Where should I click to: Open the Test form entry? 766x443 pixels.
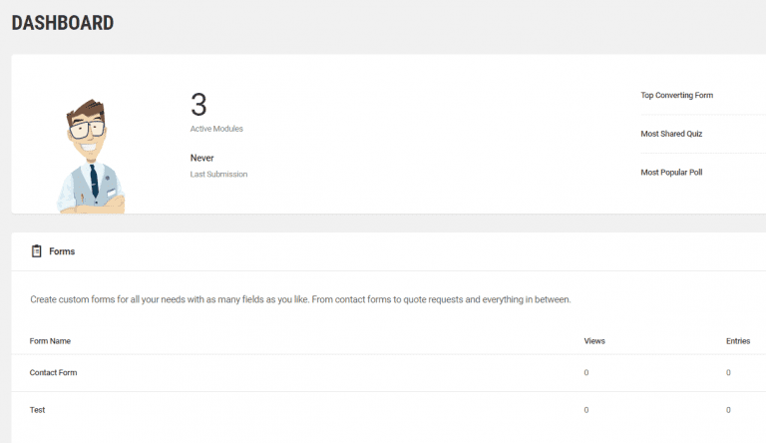pyautogui.click(x=37, y=410)
